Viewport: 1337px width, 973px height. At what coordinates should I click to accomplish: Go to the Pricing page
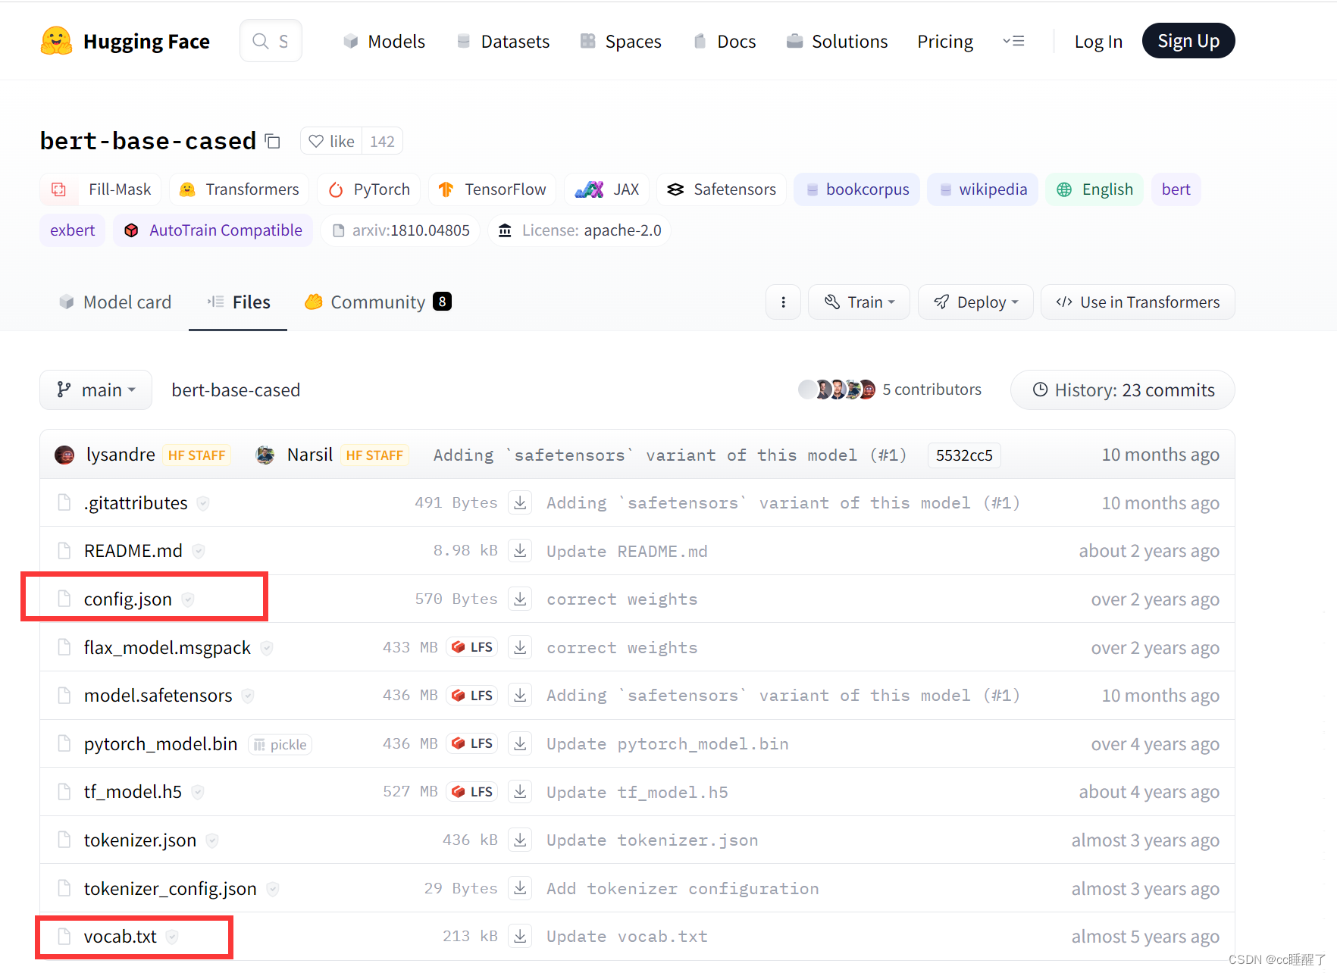(945, 41)
